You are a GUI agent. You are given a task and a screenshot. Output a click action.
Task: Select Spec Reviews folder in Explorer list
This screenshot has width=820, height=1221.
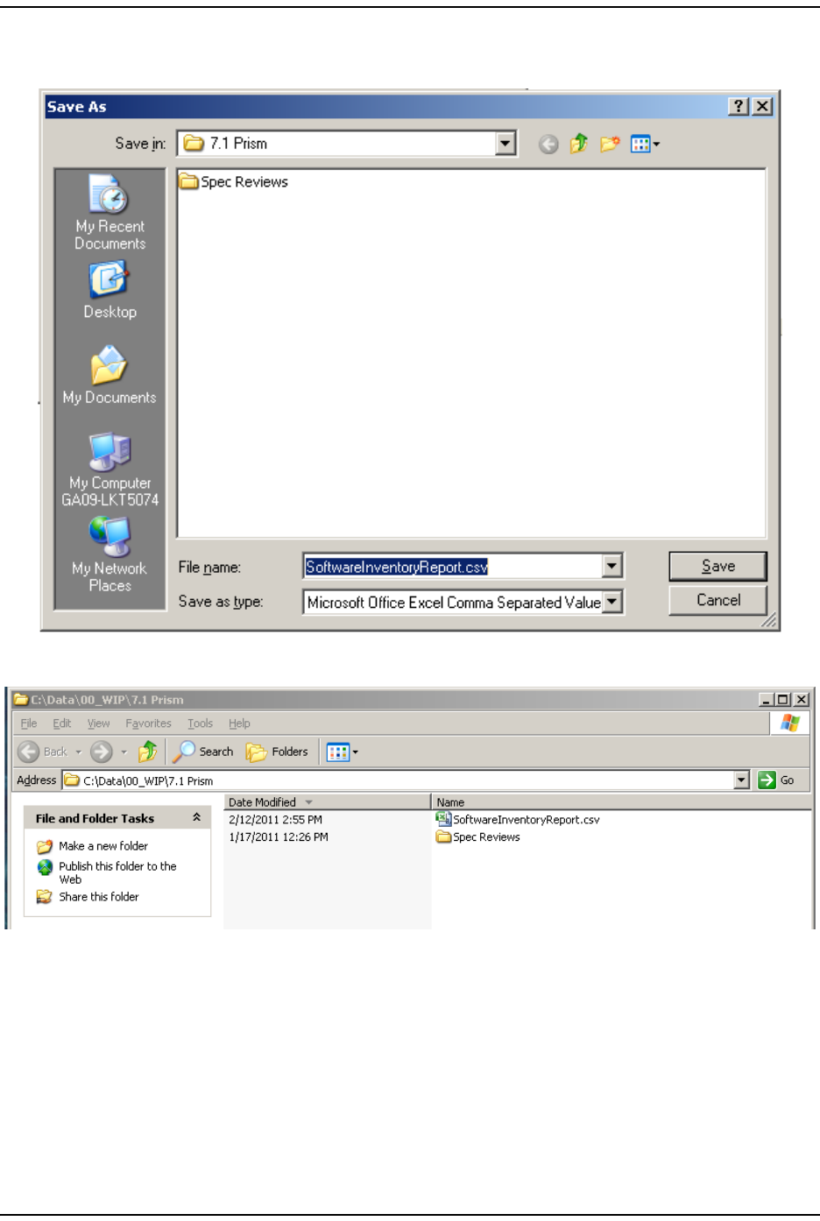coord(478,837)
